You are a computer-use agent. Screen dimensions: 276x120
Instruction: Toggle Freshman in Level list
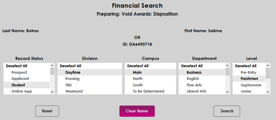pos(249,79)
